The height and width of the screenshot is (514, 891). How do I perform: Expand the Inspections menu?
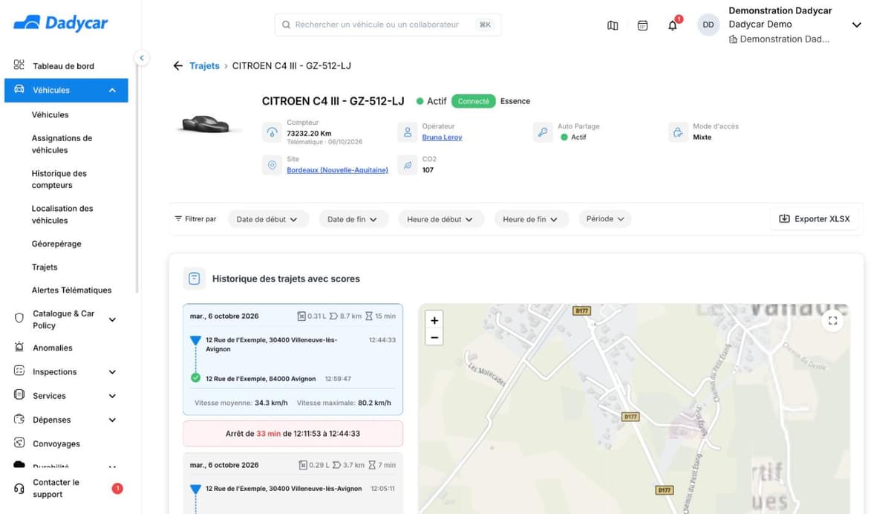(112, 372)
